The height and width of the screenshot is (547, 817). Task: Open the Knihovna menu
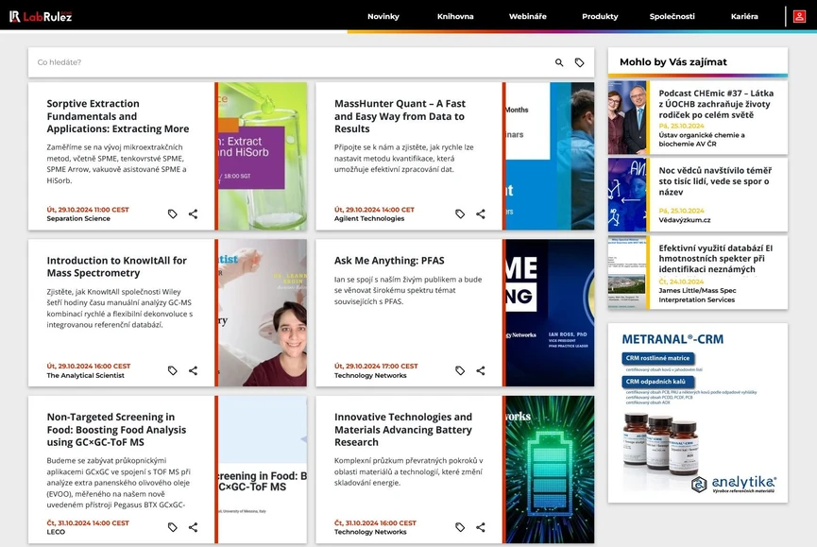point(455,17)
